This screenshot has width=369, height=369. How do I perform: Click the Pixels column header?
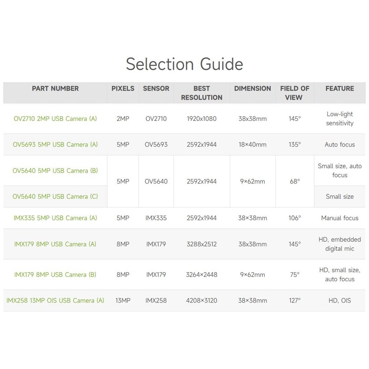click(x=123, y=89)
